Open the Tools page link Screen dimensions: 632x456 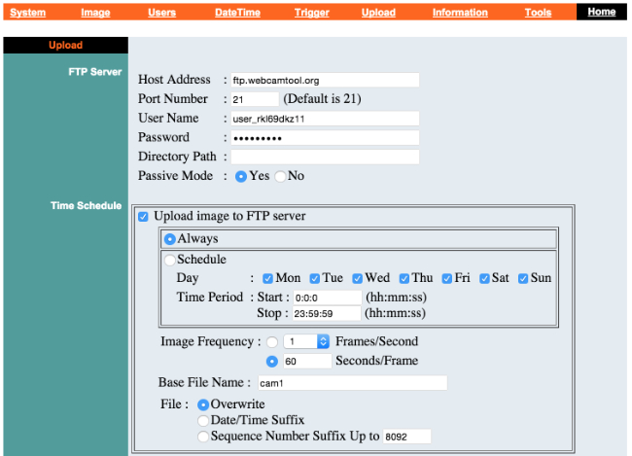click(538, 13)
